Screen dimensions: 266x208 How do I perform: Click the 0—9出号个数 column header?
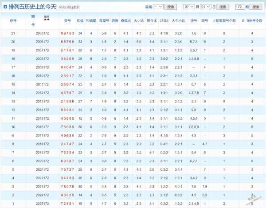click(x=252, y=21)
